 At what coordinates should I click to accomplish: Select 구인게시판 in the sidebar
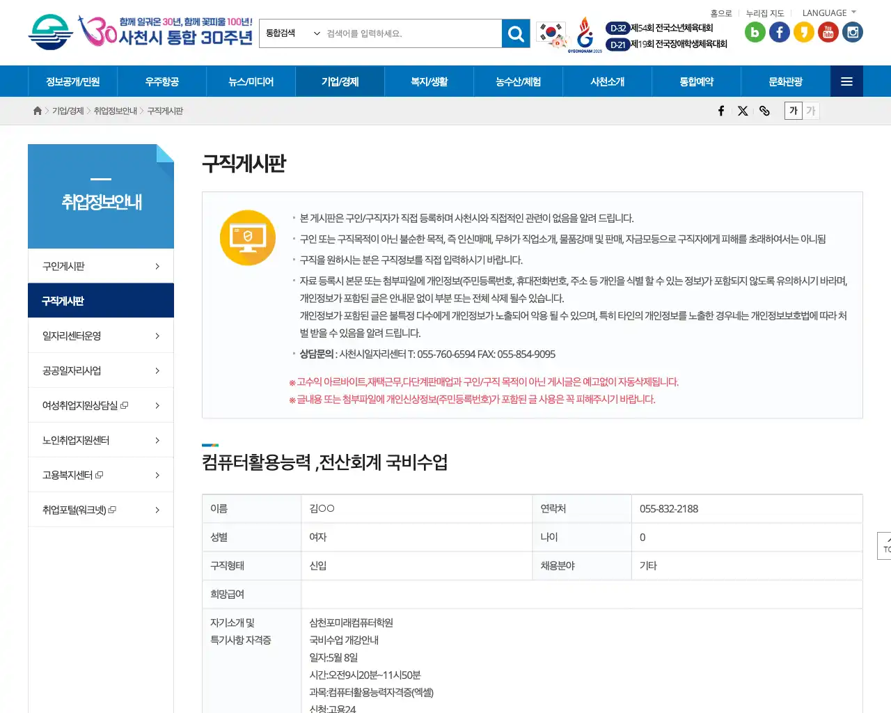pyautogui.click(x=100, y=266)
